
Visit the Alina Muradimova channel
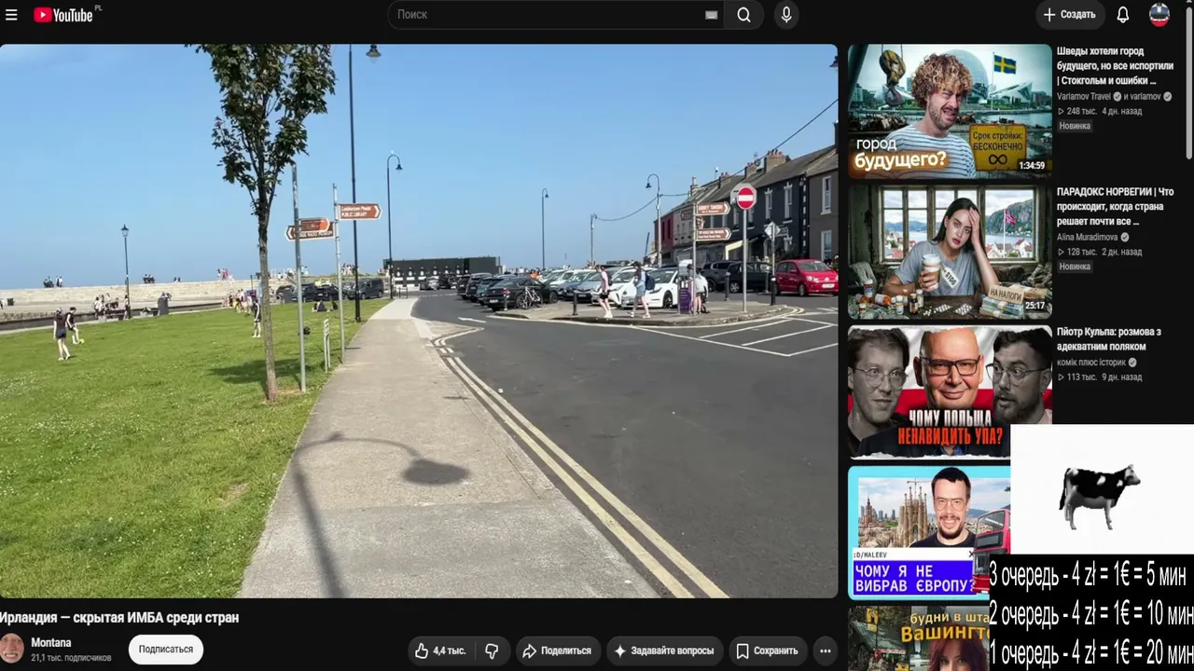[x=1087, y=237]
